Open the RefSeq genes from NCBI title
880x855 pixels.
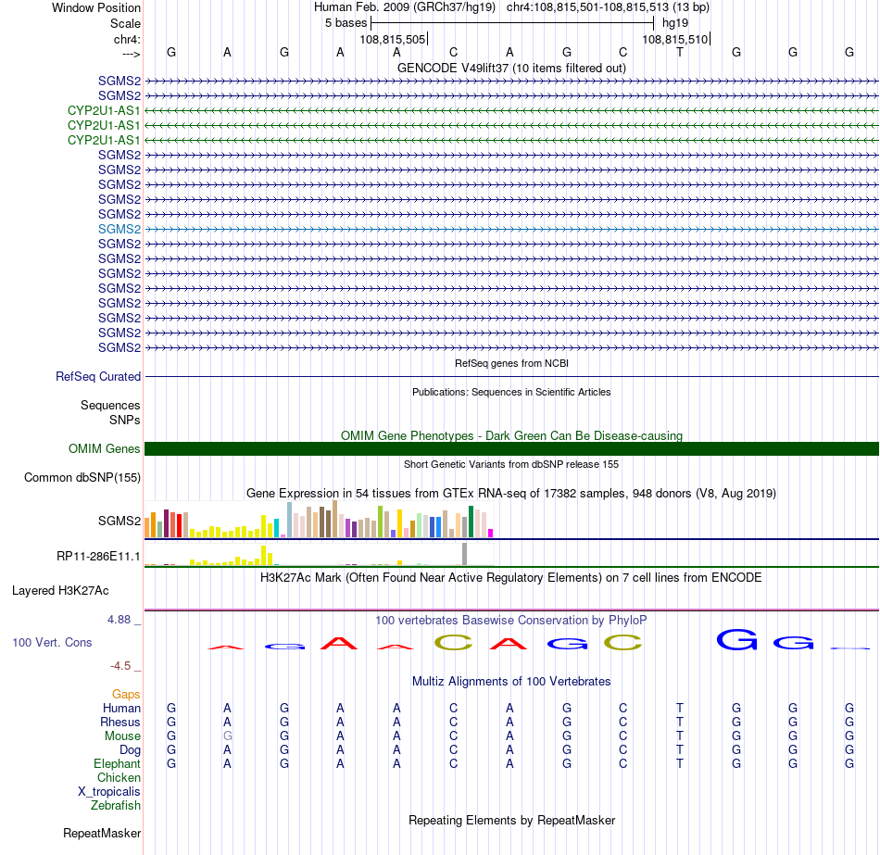(511, 363)
